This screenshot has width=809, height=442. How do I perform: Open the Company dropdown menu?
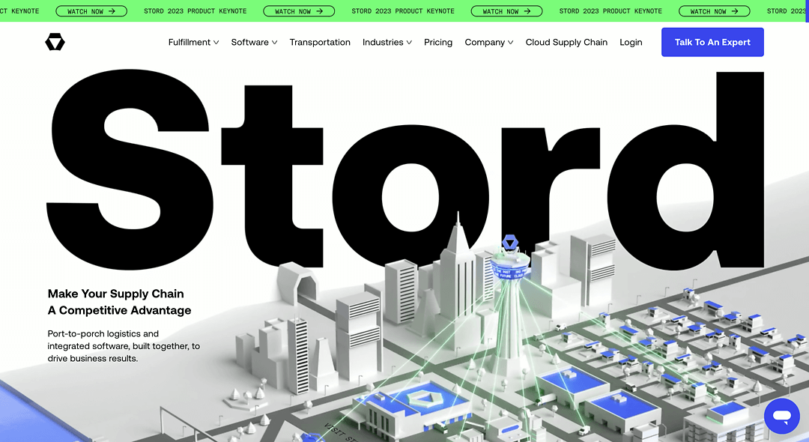[x=488, y=42]
